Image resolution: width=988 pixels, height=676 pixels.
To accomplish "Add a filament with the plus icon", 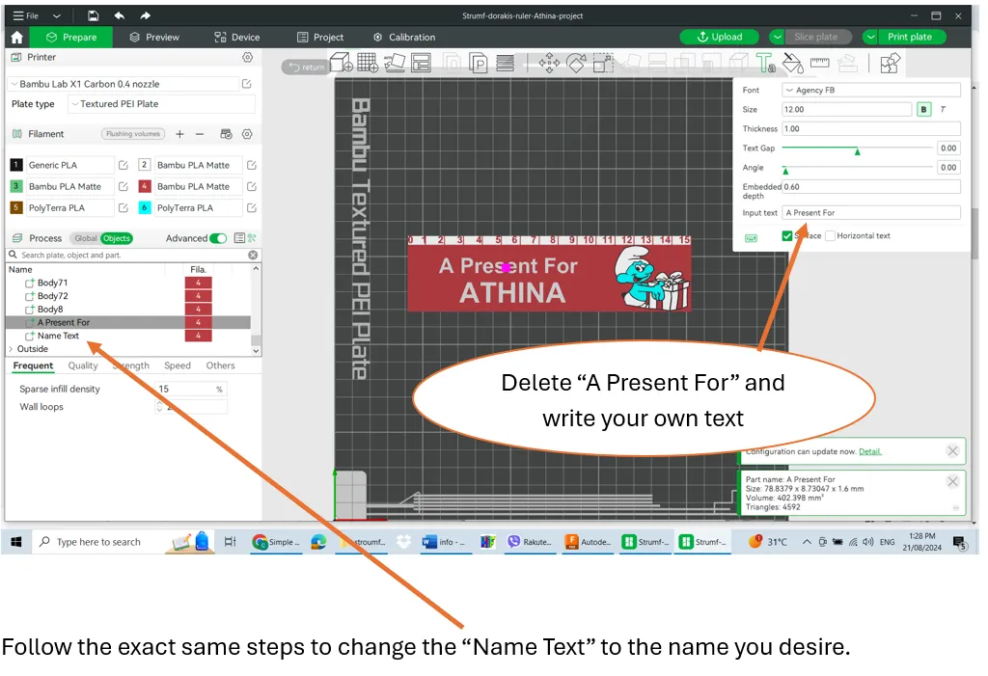I will click(179, 134).
